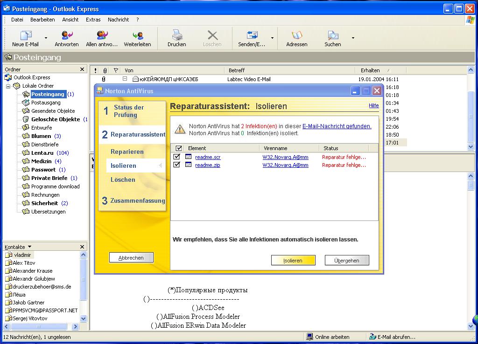This screenshot has width=478, height=344.
Task: Open the readme.zip element link
Action: pos(208,165)
